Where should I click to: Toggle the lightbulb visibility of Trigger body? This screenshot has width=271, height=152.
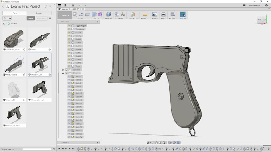(69, 66)
